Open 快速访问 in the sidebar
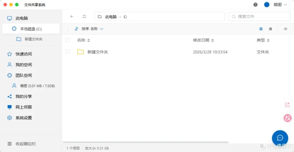Image resolution: width=294 pixels, height=152 pixels. (x=24, y=54)
